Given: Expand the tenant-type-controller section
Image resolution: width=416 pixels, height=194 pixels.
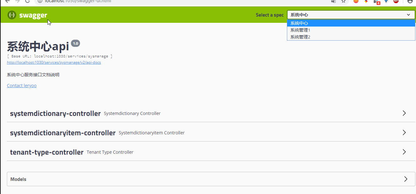Looking at the screenshot, I should (47, 152).
